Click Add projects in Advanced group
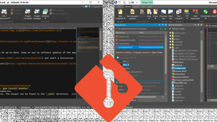 pos(56,10)
